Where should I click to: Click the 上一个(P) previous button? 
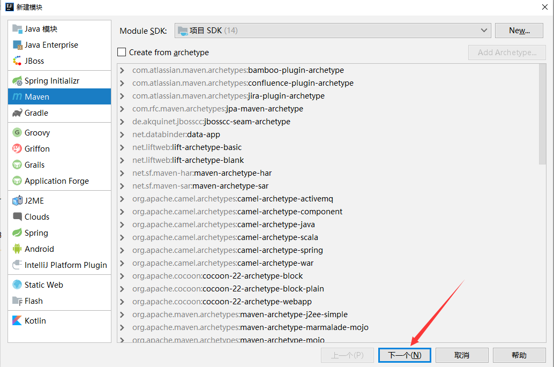click(x=347, y=355)
